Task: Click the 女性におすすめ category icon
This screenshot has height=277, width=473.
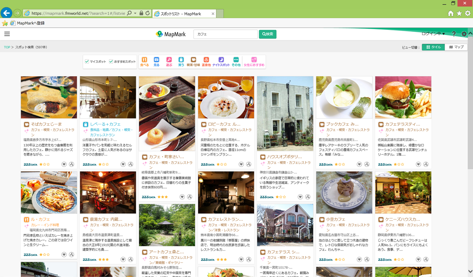Action: [254, 62]
